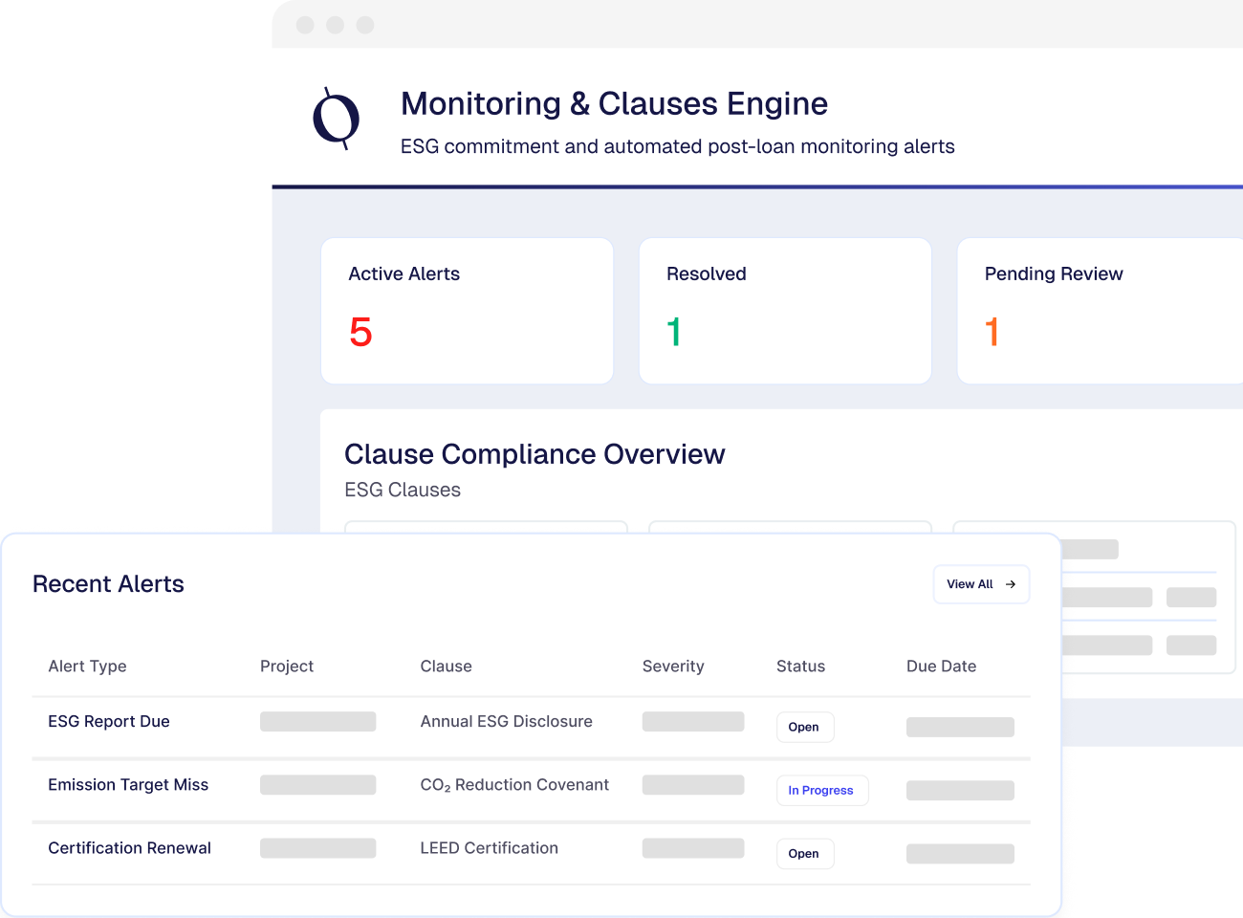Click the In Progress status badge
Image resolution: width=1243 pixels, height=918 pixels.
[x=821, y=791]
